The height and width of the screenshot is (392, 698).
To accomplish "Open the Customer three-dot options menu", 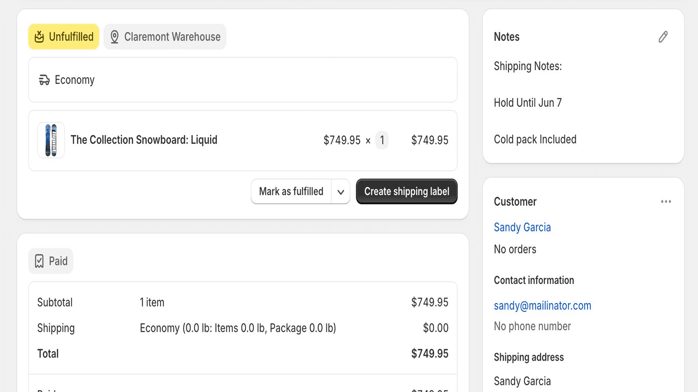I will tap(666, 202).
